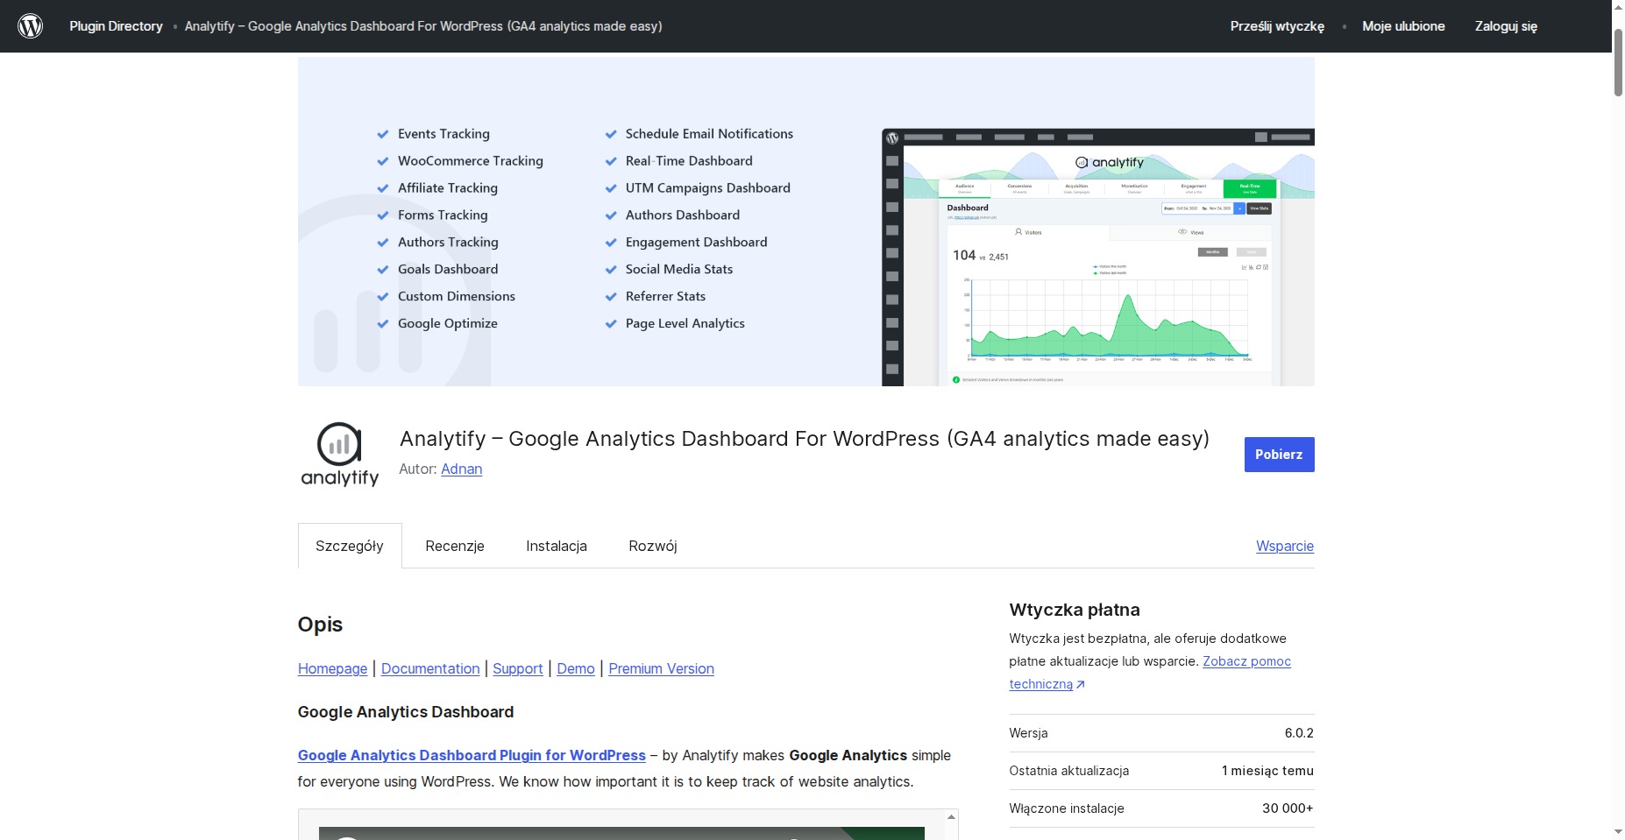
Task: Click the version value 6.0.2
Action: tap(1299, 733)
